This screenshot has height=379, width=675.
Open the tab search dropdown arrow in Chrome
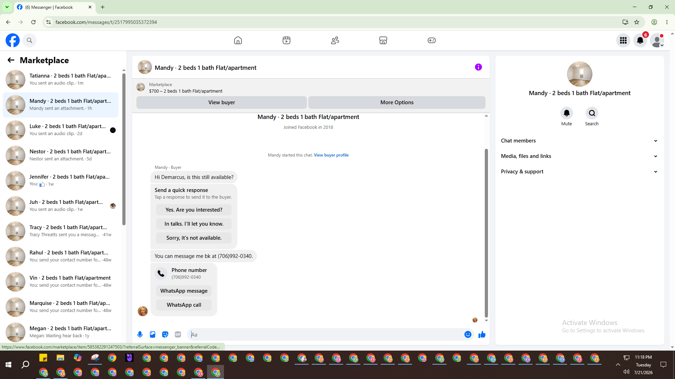7,7
